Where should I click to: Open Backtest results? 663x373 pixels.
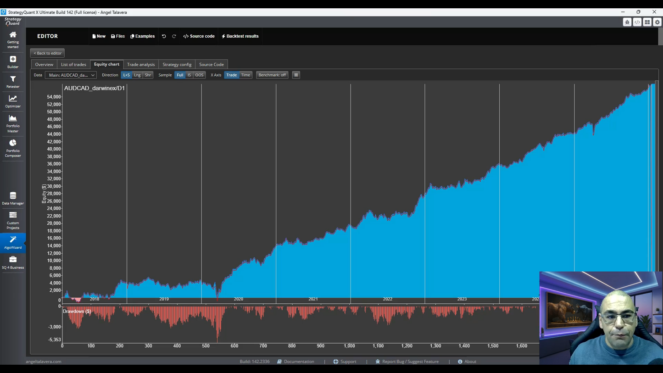click(x=240, y=36)
